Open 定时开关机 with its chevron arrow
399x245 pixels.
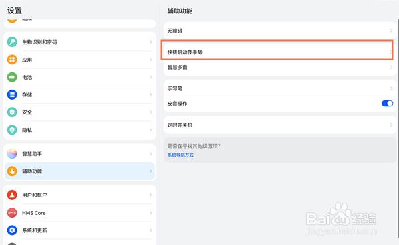391,125
